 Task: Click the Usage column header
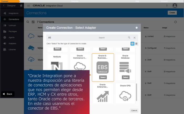[165, 28]
